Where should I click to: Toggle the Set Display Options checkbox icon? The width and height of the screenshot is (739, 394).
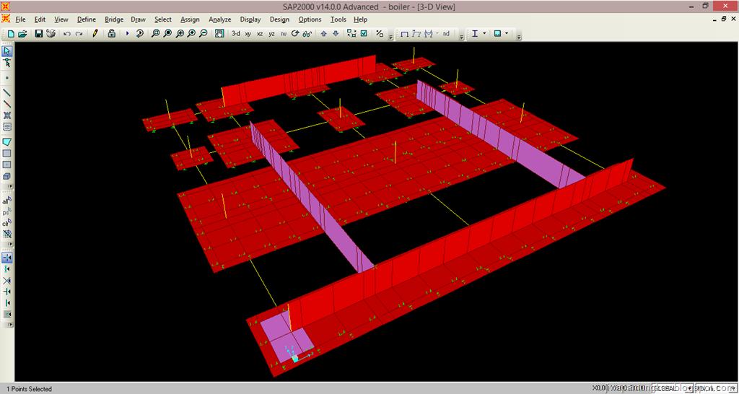tap(364, 33)
